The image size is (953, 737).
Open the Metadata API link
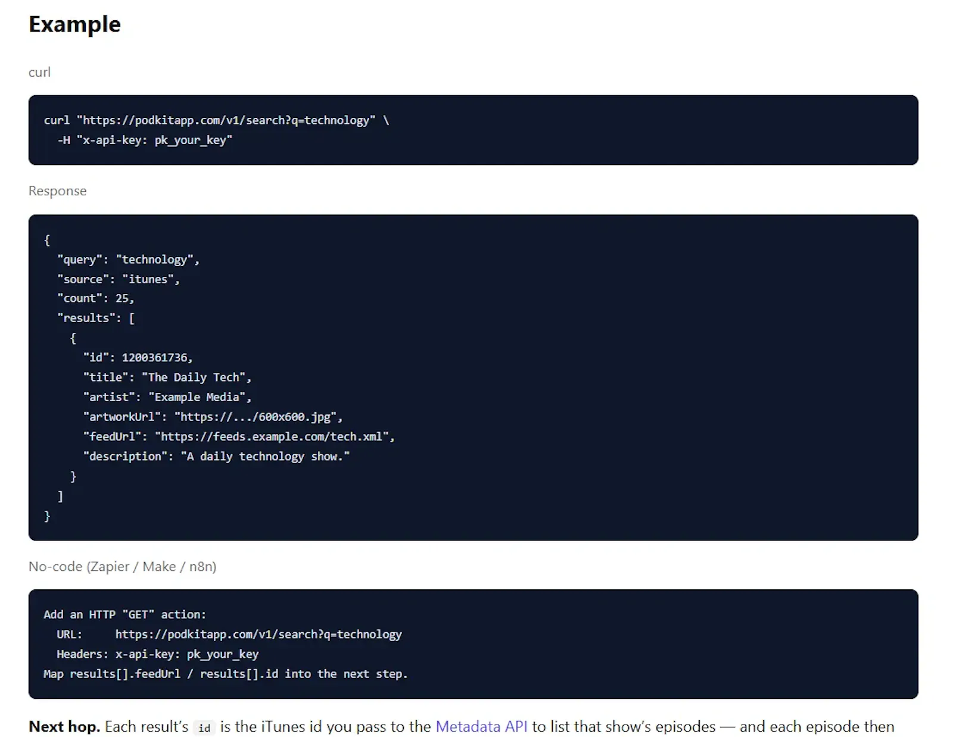tap(481, 726)
